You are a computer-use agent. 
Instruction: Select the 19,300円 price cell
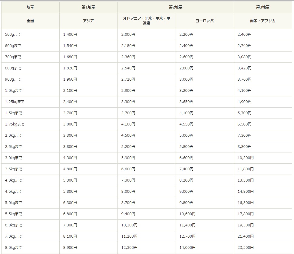[x=263, y=225]
